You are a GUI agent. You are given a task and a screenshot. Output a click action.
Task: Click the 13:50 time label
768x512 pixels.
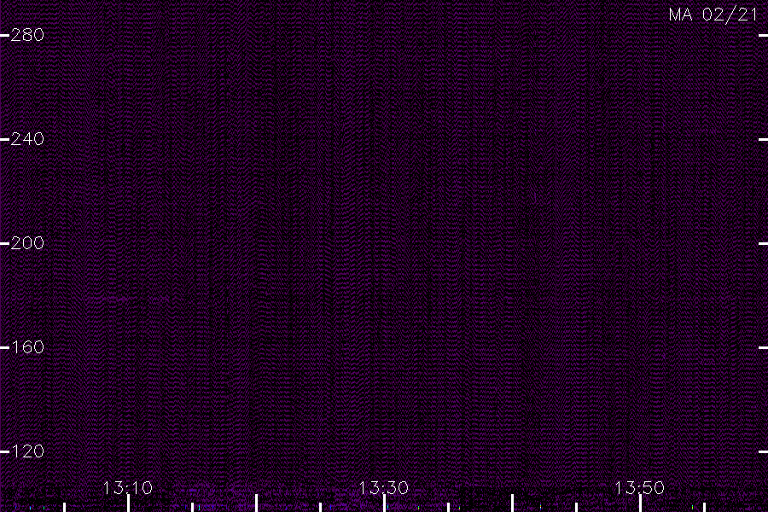(x=640, y=488)
